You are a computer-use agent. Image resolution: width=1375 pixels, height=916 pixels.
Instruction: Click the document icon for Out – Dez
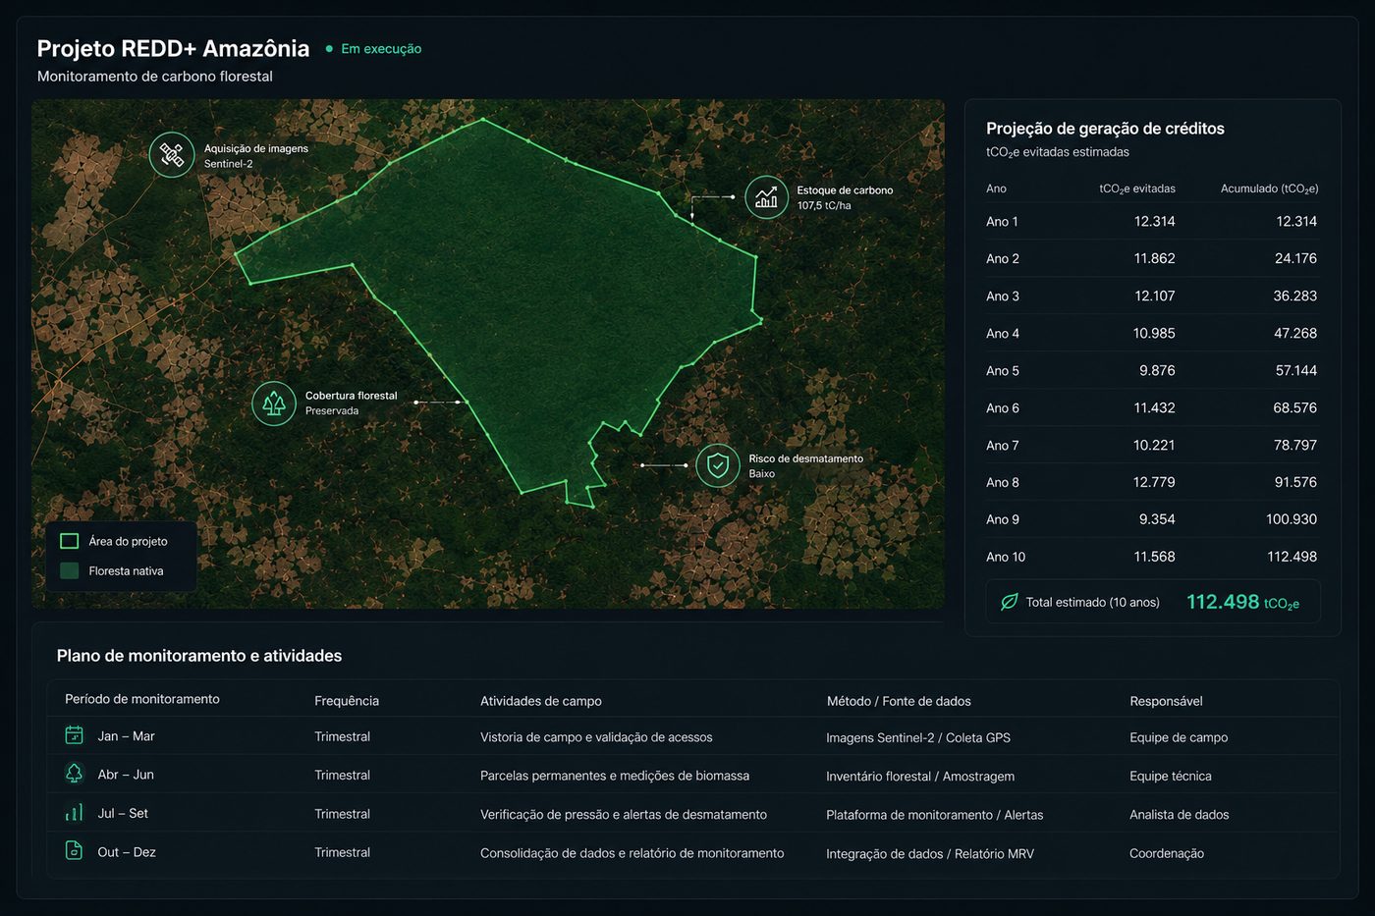point(74,851)
